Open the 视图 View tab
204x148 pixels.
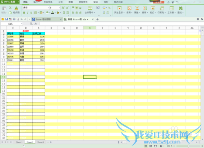point(106,2)
